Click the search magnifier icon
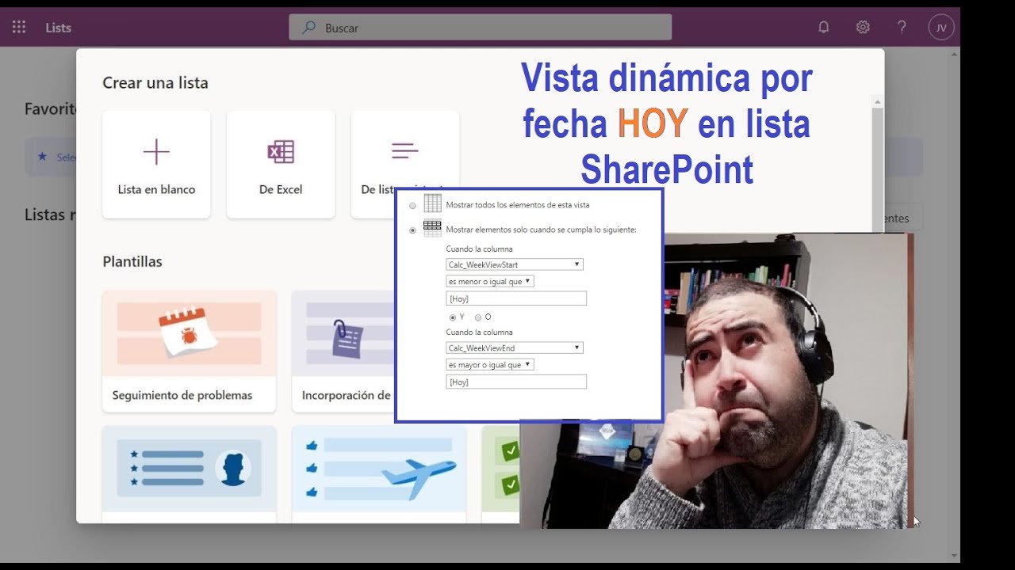This screenshot has width=1015, height=570. (x=308, y=27)
